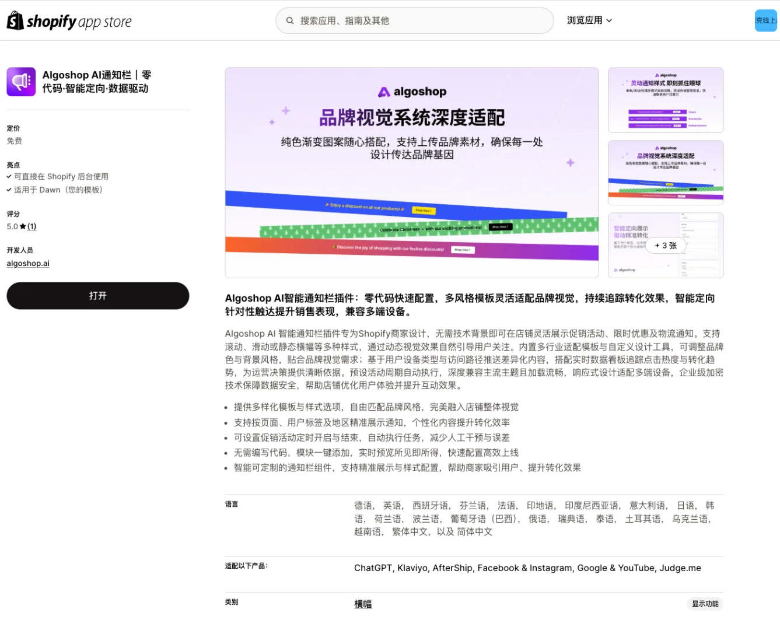Click the 显示功能 button beside 横幅
The image size is (780, 630).
705,604
